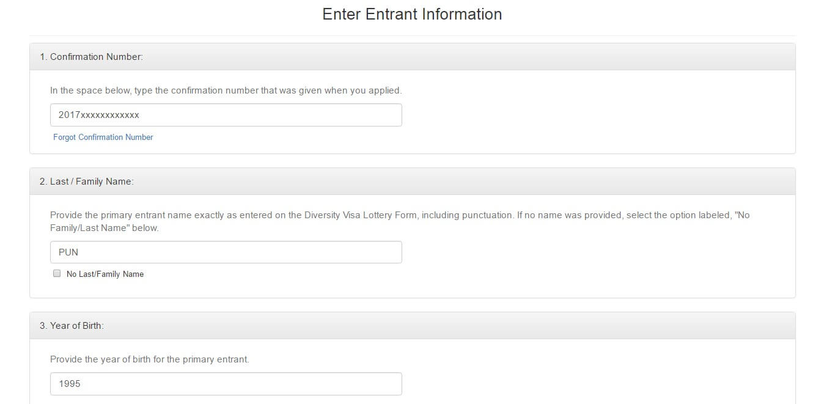The width and height of the screenshot is (824, 404).
Task: Click the horizontal divider under the page heading
Action: [x=412, y=35]
